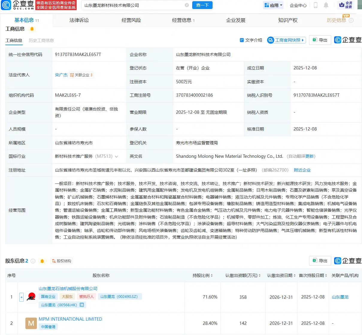
Task: Expand the 国标行业 industry code dropdown
Action: coord(117,156)
